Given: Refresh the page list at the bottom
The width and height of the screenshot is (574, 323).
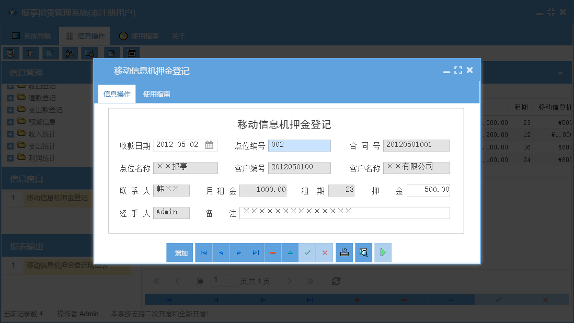Looking at the screenshot, I should tap(336, 281).
